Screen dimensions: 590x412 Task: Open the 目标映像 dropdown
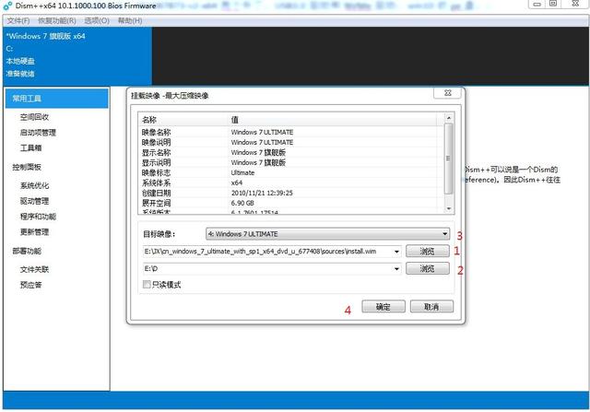(x=327, y=234)
